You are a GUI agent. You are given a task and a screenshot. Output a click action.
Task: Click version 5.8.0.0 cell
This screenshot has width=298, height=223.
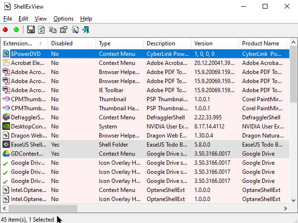202,145
